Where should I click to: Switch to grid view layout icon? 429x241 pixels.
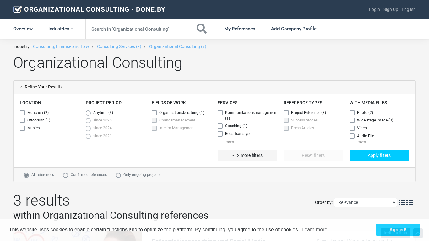click(402, 203)
